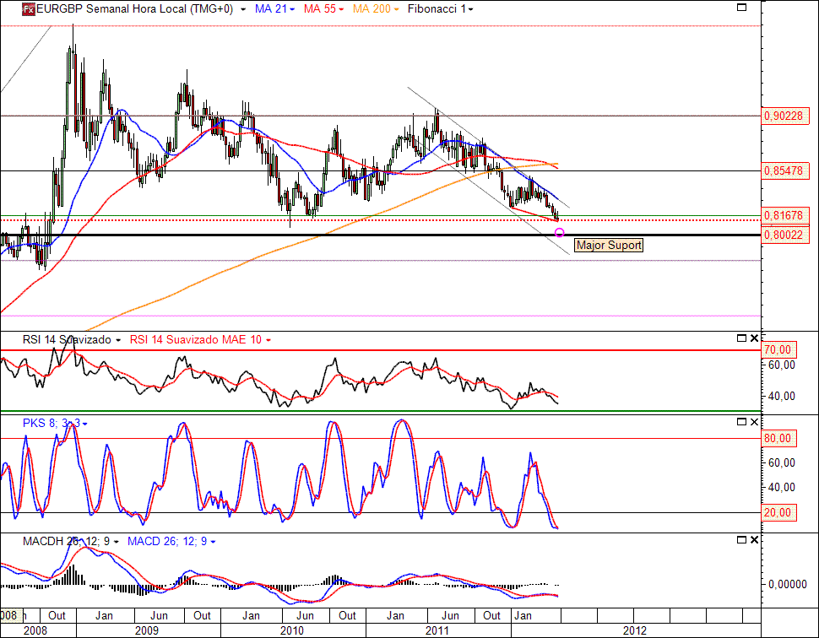Viewport: 819px width, 638px height.
Task: Maximize the MACD indicator panel
Action: [x=741, y=540]
